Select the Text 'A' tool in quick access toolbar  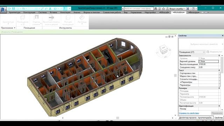tap(50, 9)
